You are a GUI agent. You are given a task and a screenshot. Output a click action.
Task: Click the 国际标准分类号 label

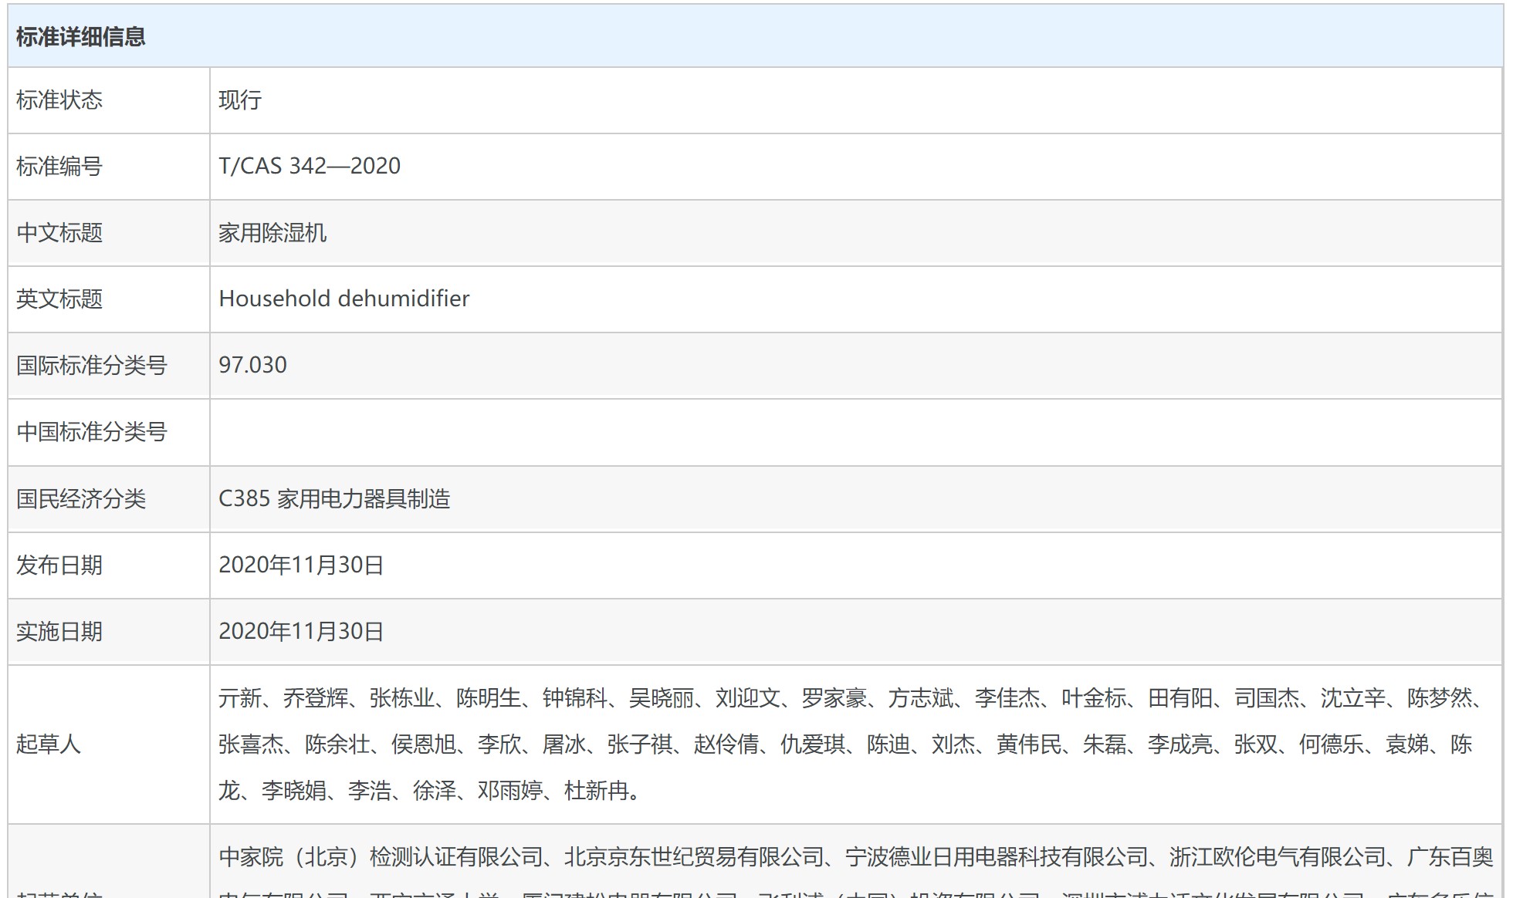91,366
